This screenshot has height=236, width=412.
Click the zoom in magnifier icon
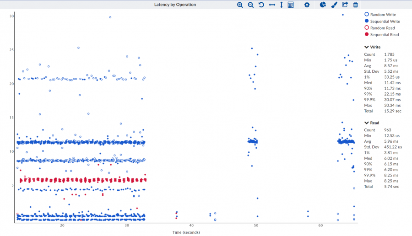click(x=240, y=5)
